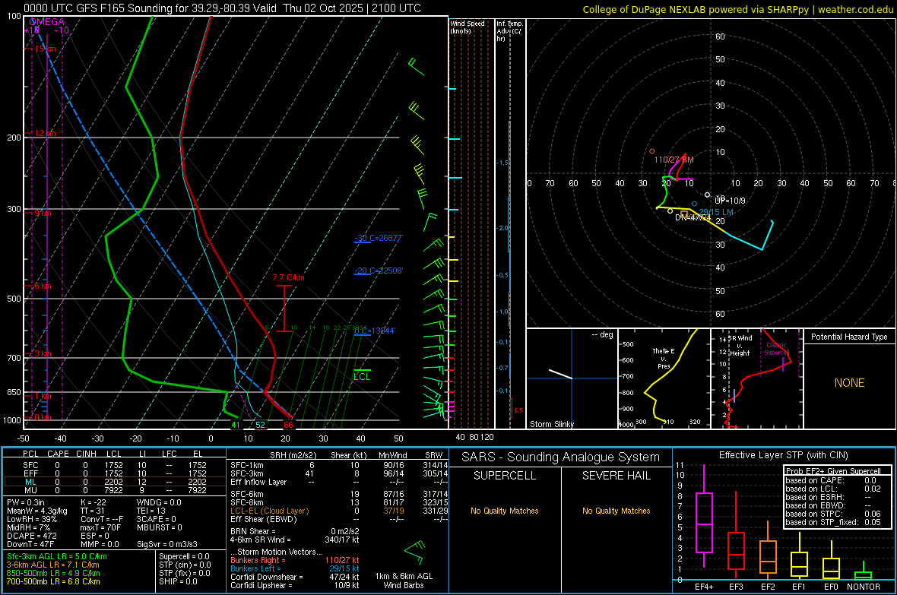897x595 pixels.
Task: Click the Effective Layer STP (with CIN) title
Action: pyautogui.click(x=783, y=455)
